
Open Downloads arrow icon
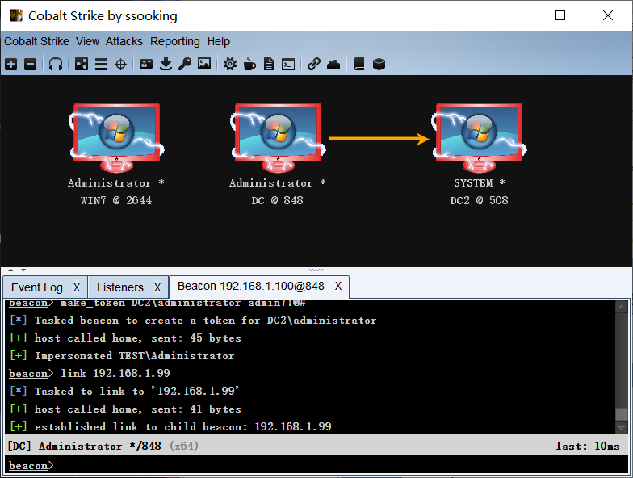(x=166, y=64)
